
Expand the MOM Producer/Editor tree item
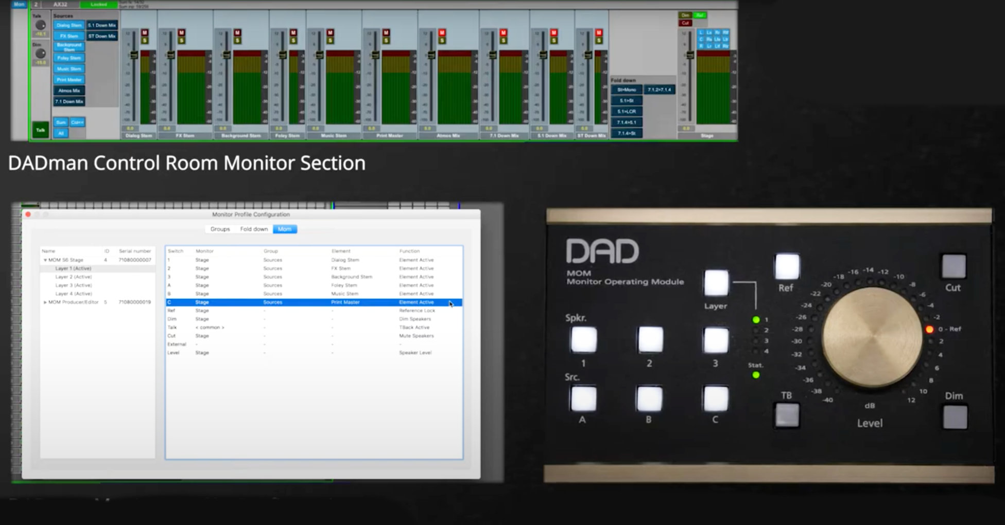pos(44,302)
